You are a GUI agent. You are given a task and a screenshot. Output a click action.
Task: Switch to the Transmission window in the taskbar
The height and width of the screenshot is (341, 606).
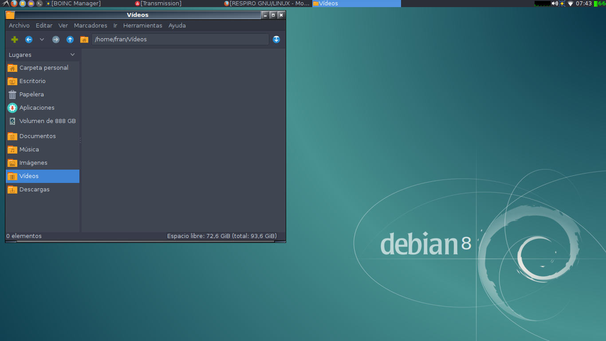(160, 3)
